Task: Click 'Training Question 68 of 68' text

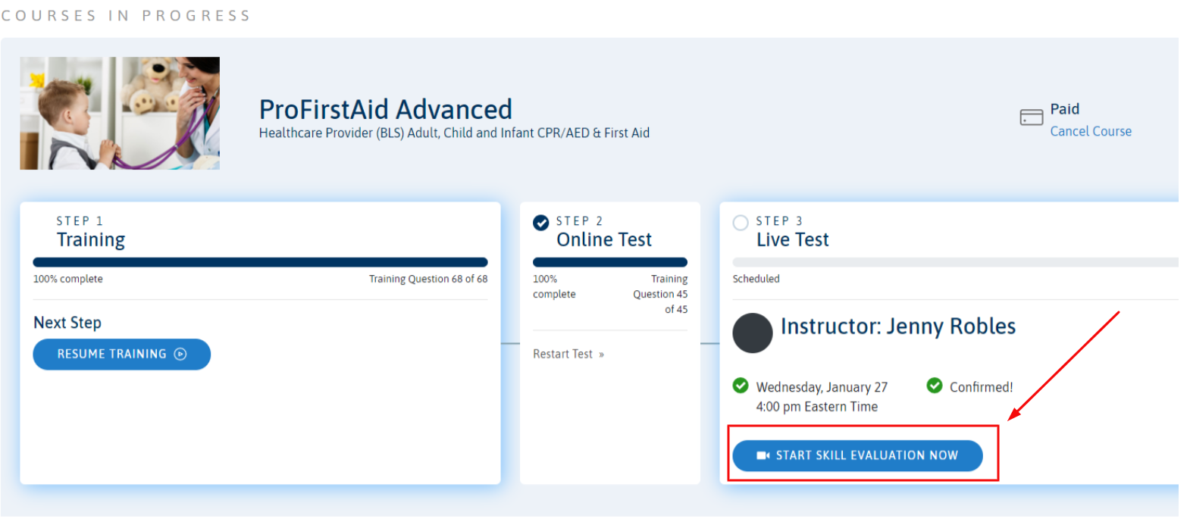Action: tap(428, 279)
